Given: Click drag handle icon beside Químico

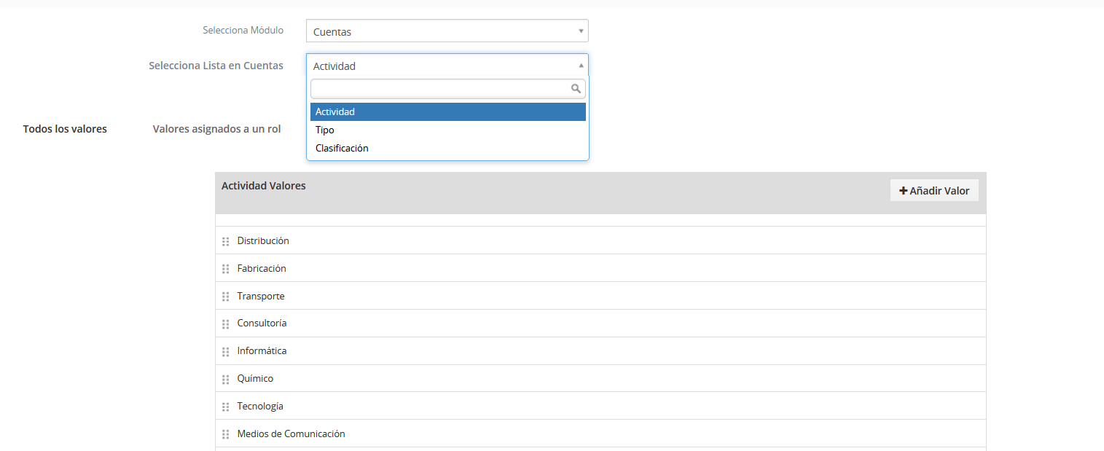Looking at the screenshot, I should tap(225, 379).
